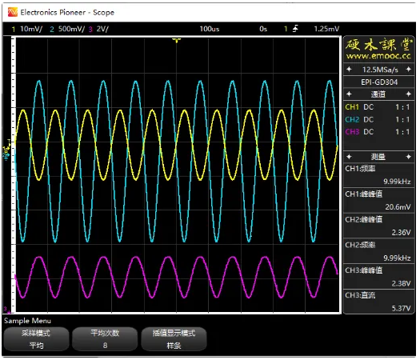
Task: Click the right arrow of the 测量 header
Action: (x=409, y=157)
